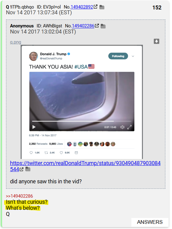The width and height of the screenshot is (172, 229).
Task: Open the q.png file link
Action: (x=15, y=42)
